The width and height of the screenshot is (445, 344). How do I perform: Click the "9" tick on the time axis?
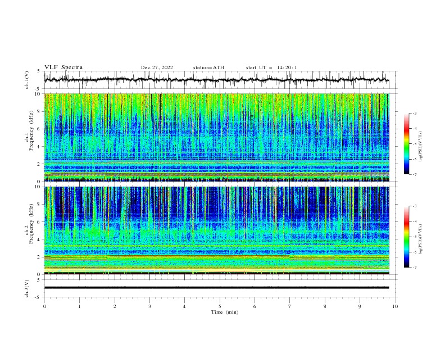360,306
